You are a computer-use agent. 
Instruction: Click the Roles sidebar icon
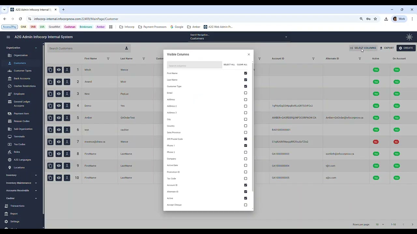tap(10, 152)
